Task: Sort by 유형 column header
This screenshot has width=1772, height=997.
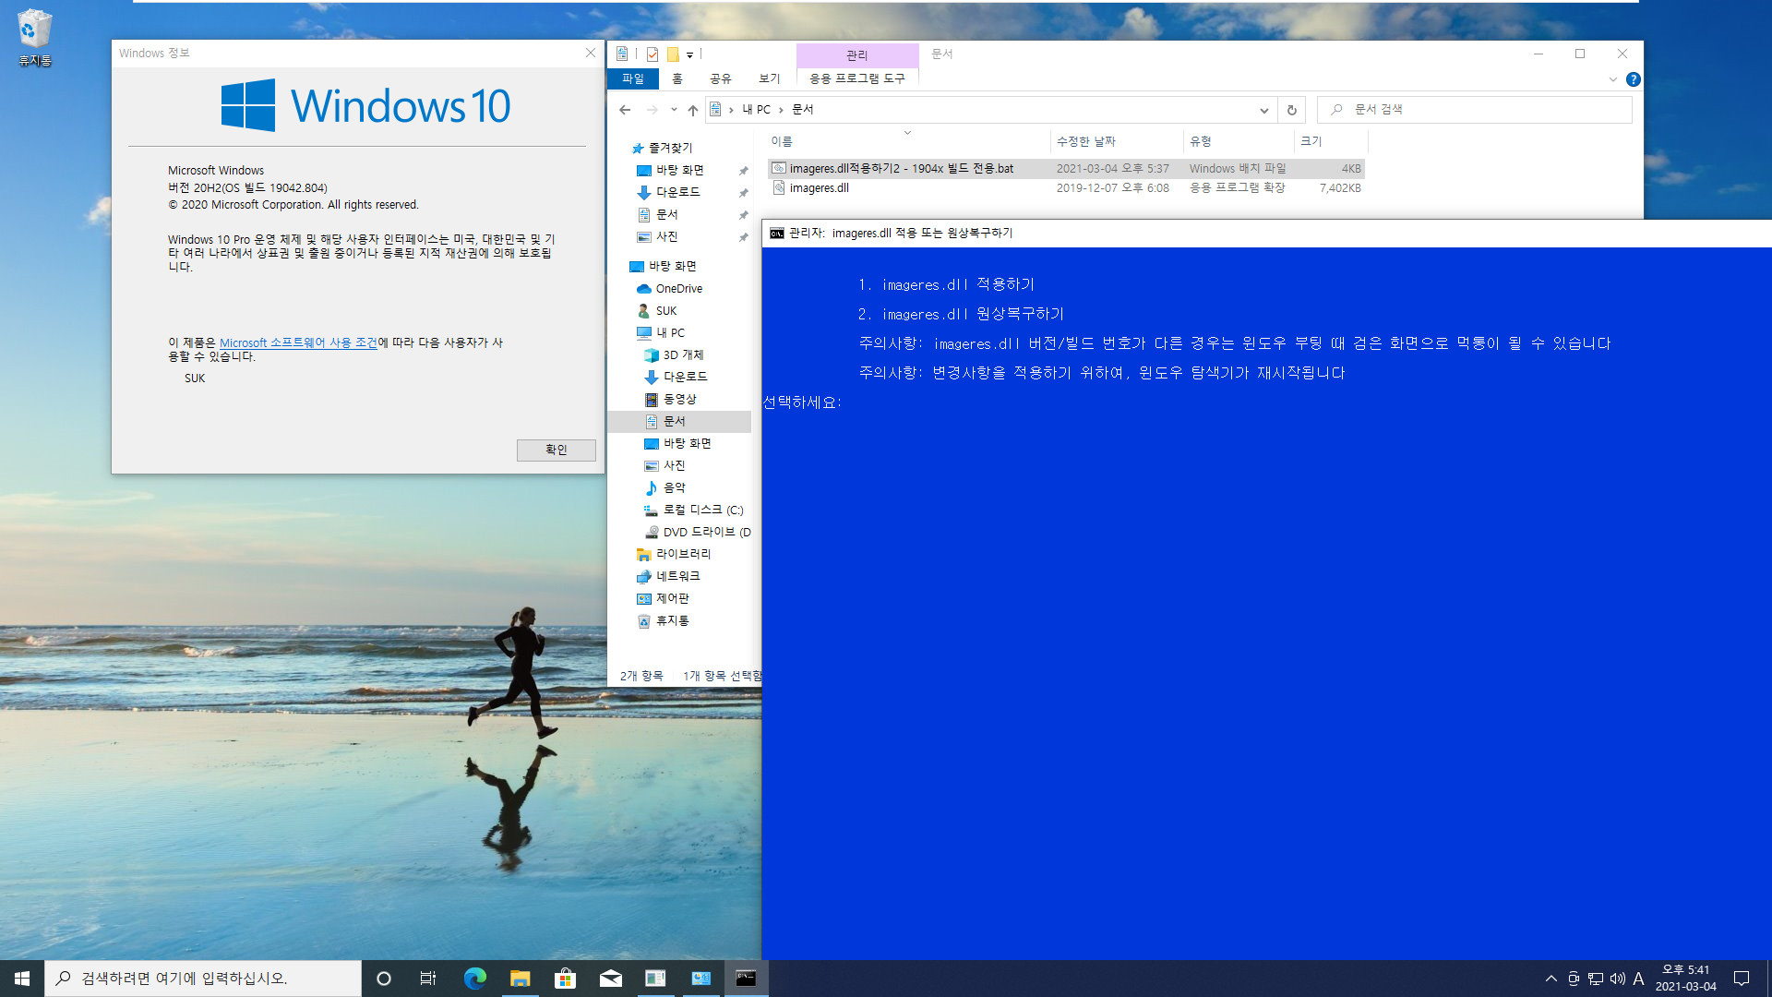Action: (1239, 141)
